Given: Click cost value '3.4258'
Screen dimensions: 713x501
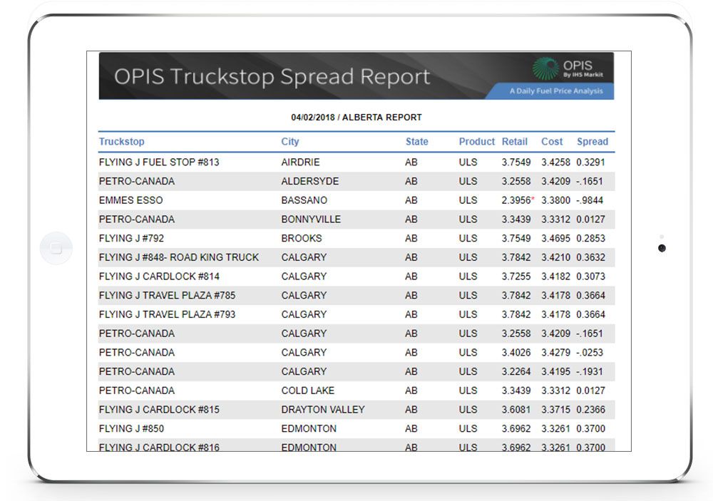Looking at the screenshot, I should click(x=555, y=162).
